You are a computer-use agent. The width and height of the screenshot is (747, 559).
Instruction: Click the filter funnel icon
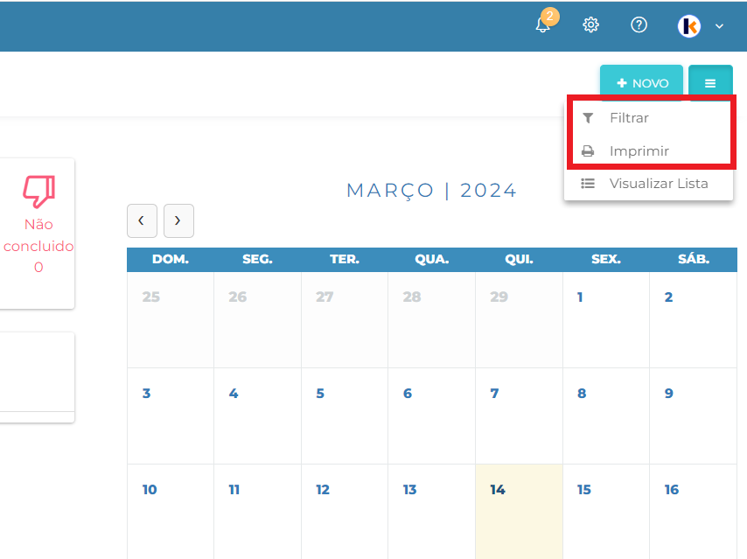588,118
